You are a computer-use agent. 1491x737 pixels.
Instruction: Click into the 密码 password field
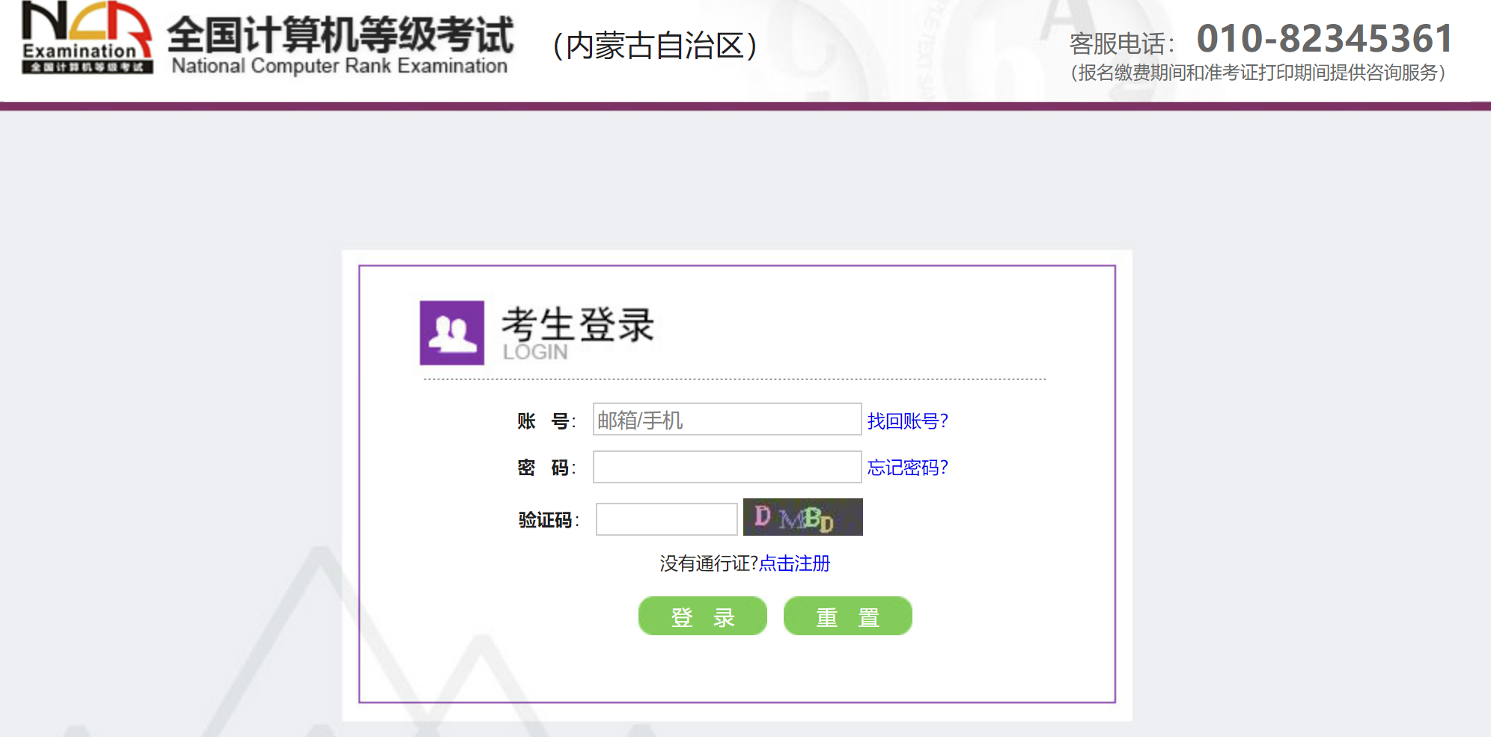click(x=726, y=467)
